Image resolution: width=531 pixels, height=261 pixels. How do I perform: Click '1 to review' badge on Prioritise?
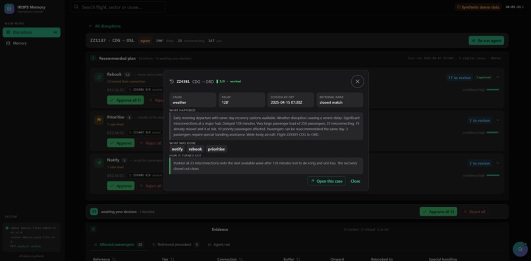(480, 120)
